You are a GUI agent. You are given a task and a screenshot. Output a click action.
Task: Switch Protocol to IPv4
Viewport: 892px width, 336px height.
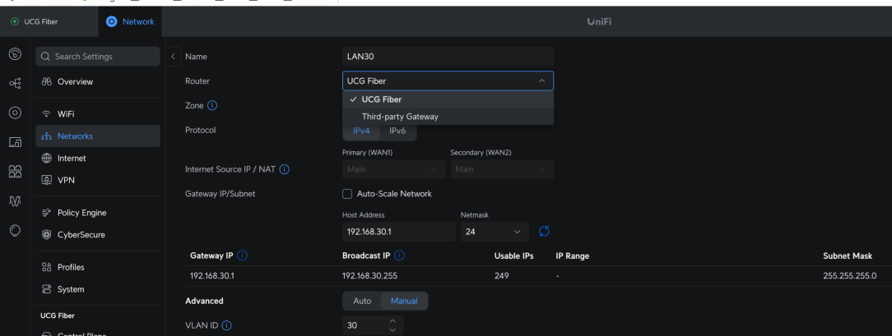pyautogui.click(x=362, y=131)
